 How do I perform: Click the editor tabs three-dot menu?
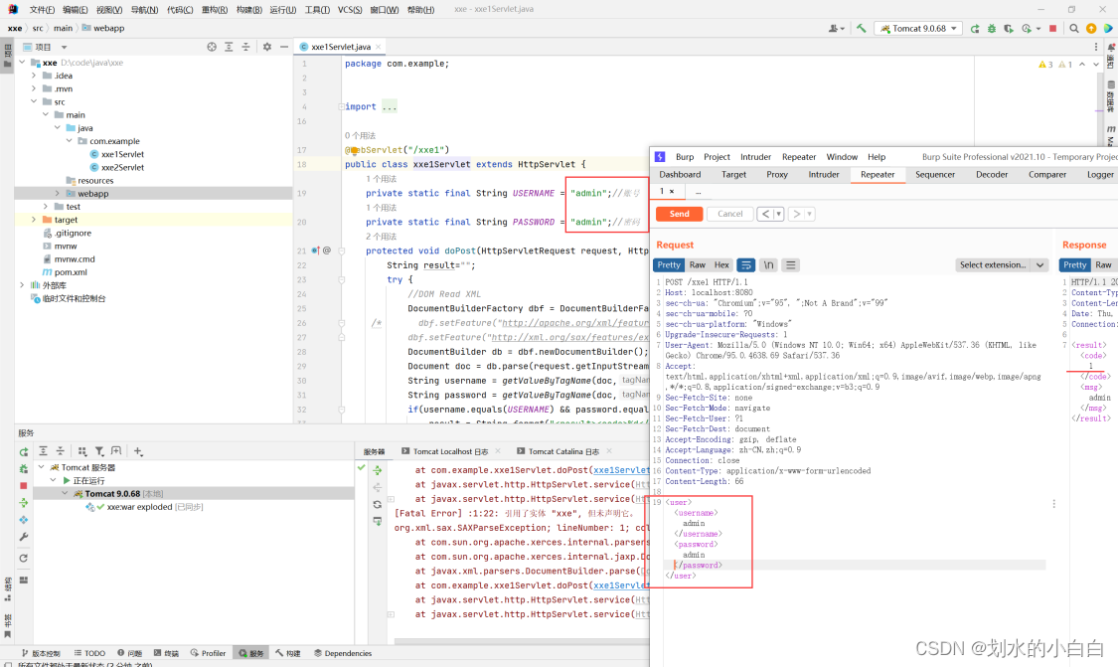click(x=1096, y=47)
